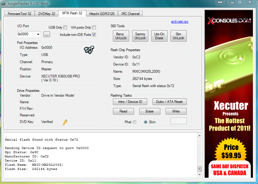Click the Intro / Device ID button
The image size is (258, 184).
tap(130, 102)
